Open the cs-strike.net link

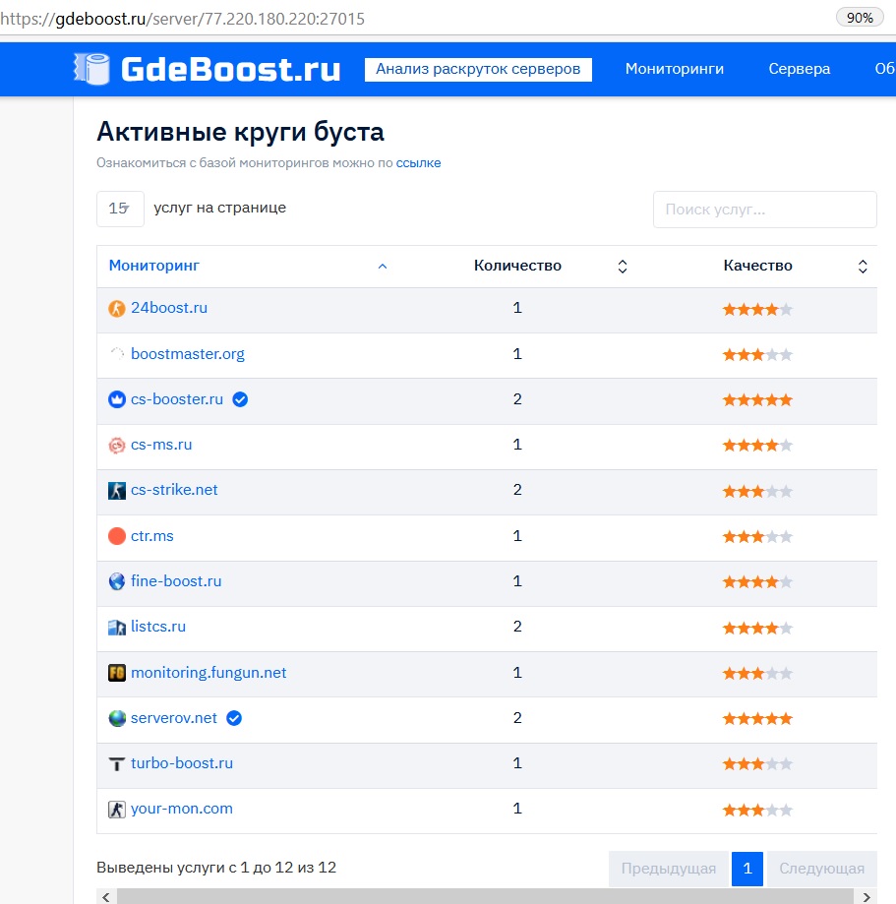click(174, 490)
